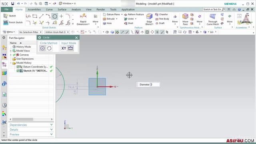Select the Rectangle sketch tool
Image resolution: width=256 pixels, height=144 pixels.
[35, 16]
